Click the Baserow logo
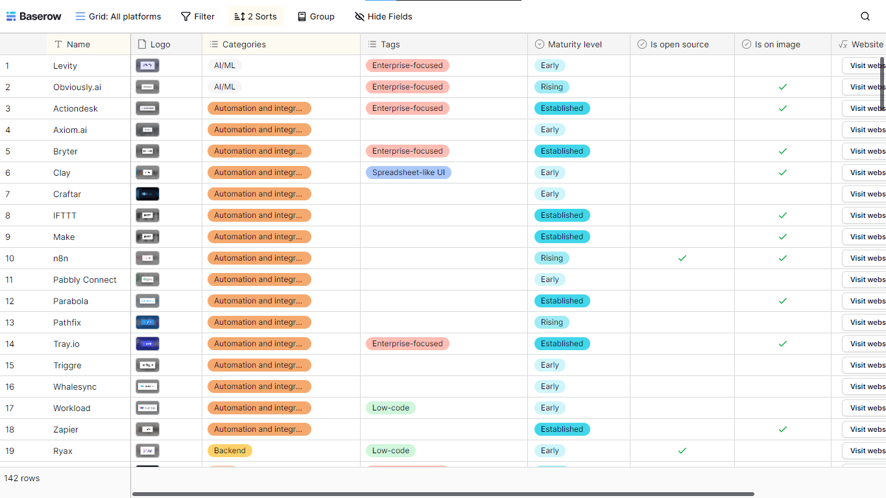This screenshot has width=886, height=498. pos(33,16)
